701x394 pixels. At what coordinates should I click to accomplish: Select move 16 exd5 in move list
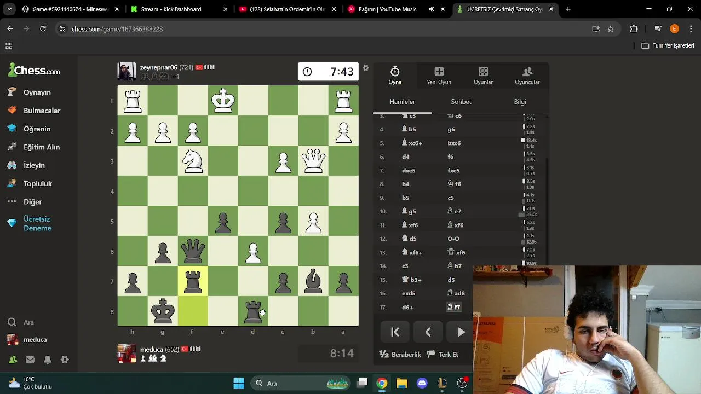click(409, 293)
